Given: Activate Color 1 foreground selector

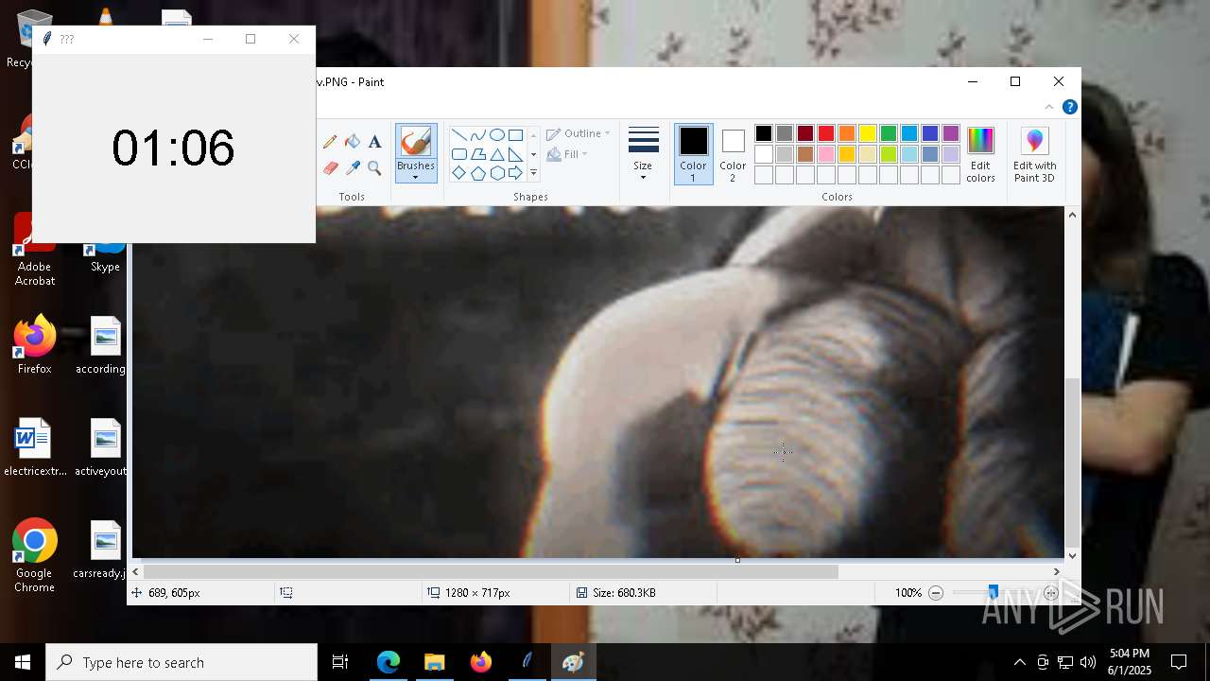Looking at the screenshot, I should 693,154.
